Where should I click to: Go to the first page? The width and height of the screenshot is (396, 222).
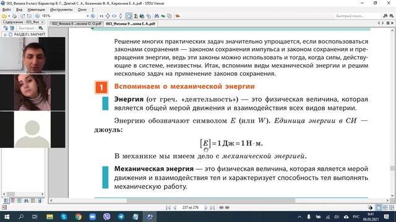coord(168,208)
